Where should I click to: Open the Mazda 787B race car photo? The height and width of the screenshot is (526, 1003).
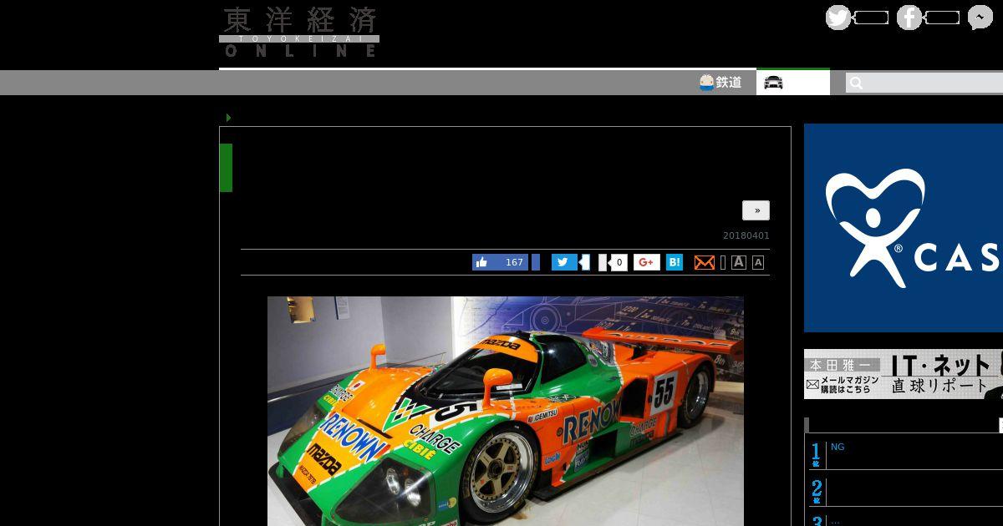click(x=506, y=411)
